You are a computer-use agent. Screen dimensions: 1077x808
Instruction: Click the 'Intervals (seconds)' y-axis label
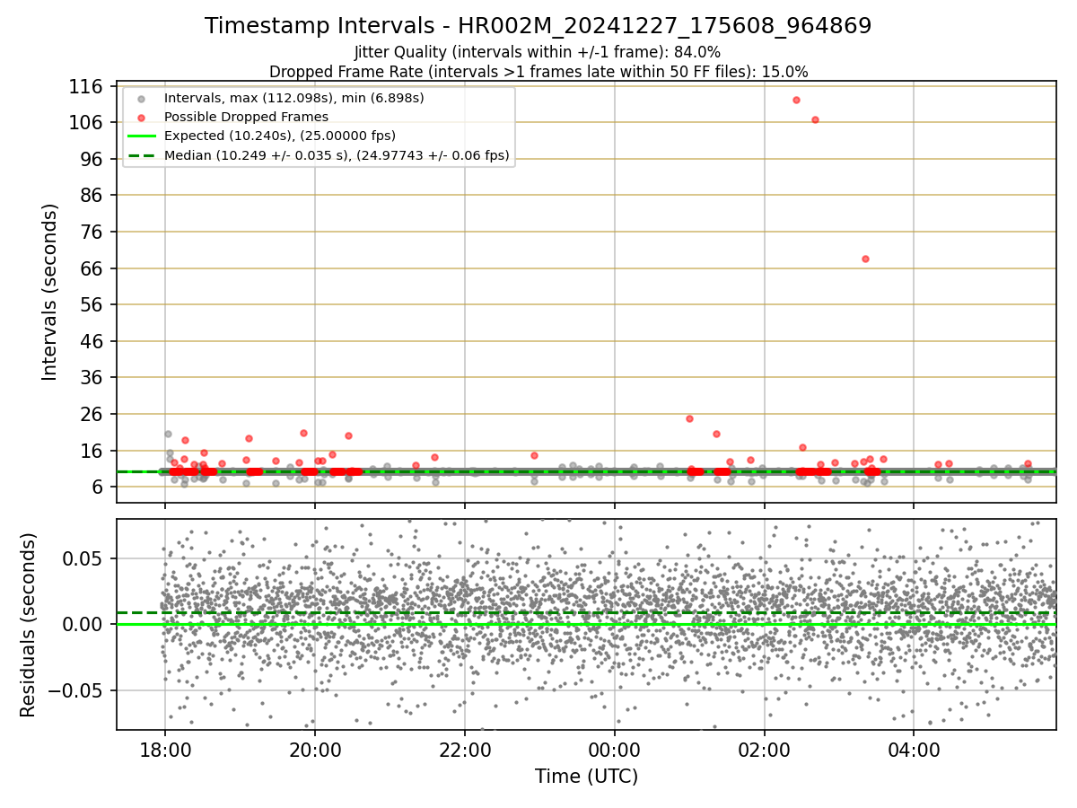click(50, 292)
